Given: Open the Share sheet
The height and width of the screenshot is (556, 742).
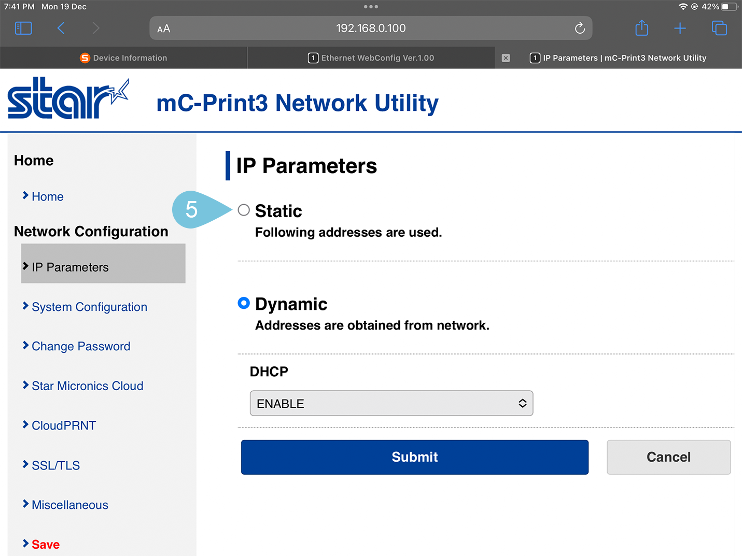Looking at the screenshot, I should point(641,28).
